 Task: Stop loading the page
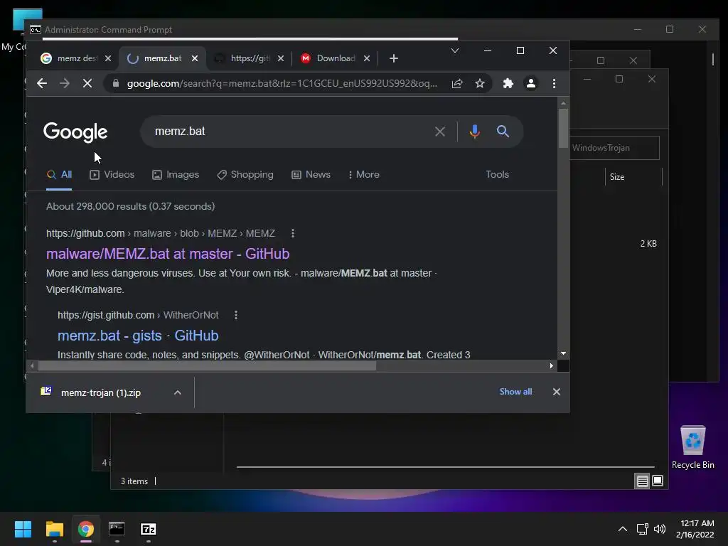pyautogui.click(x=87, y=84)
